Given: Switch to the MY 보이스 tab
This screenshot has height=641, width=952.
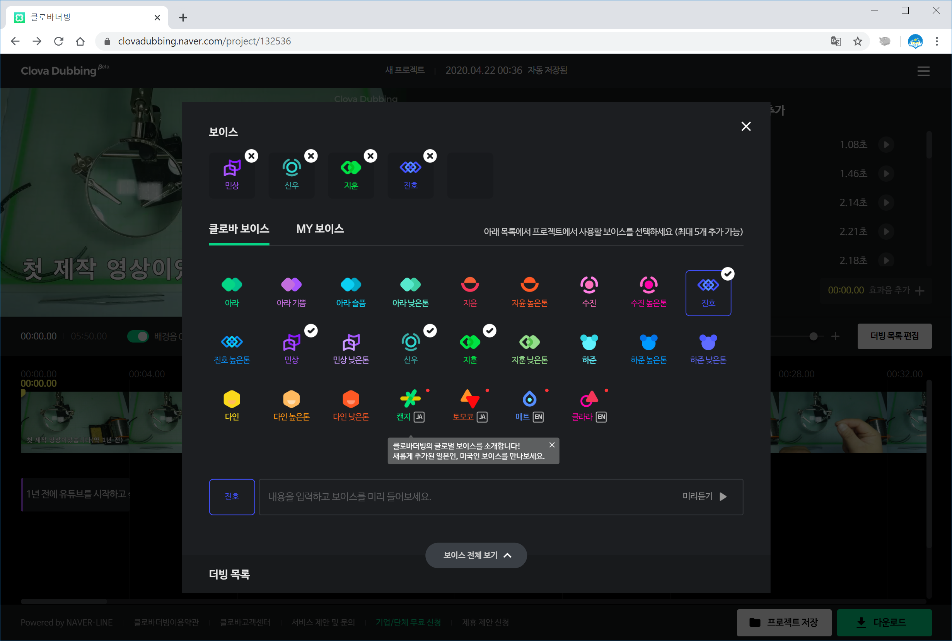Looking at the screenshot, I should click(x=320, y=229).
